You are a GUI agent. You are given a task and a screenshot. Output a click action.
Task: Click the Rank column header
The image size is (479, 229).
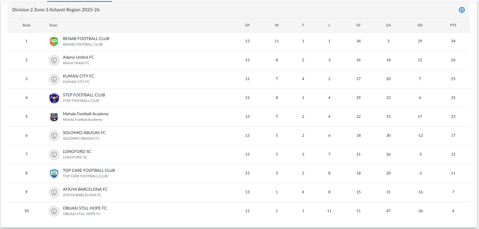(26, 25)
